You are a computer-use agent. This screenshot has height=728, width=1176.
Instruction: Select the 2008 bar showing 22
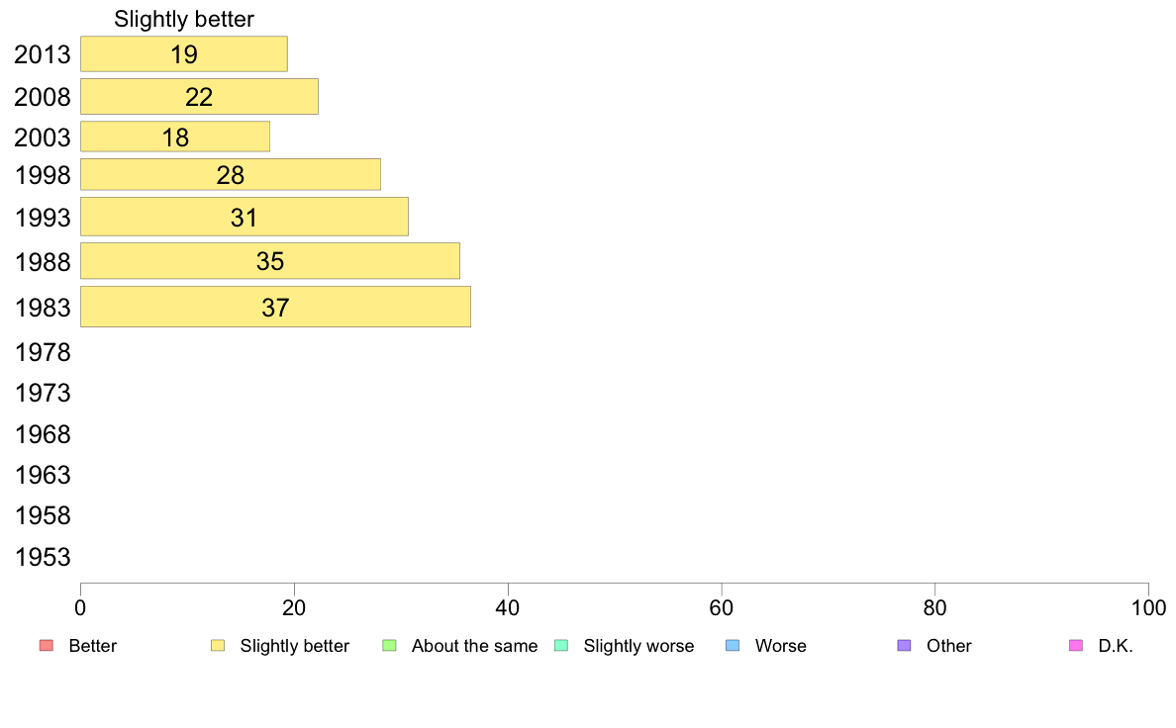(200, 97)
